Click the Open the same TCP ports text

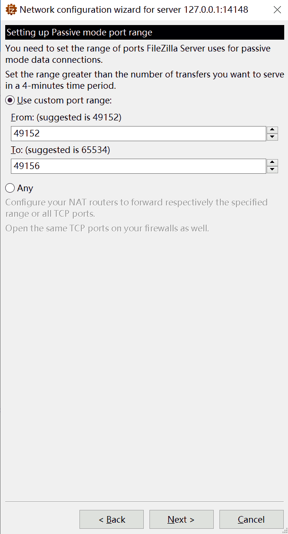point(107,229)
